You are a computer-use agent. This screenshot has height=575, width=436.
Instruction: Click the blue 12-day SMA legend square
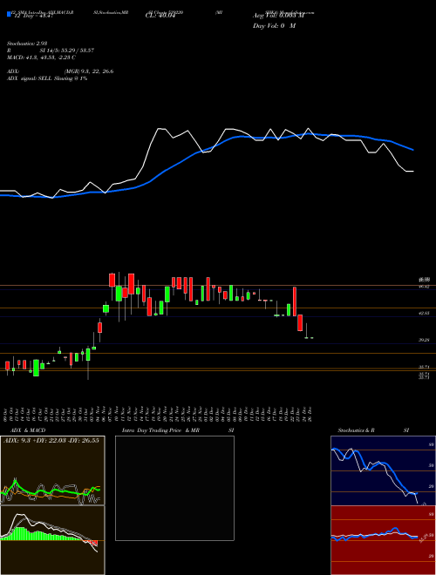point(10,14)
